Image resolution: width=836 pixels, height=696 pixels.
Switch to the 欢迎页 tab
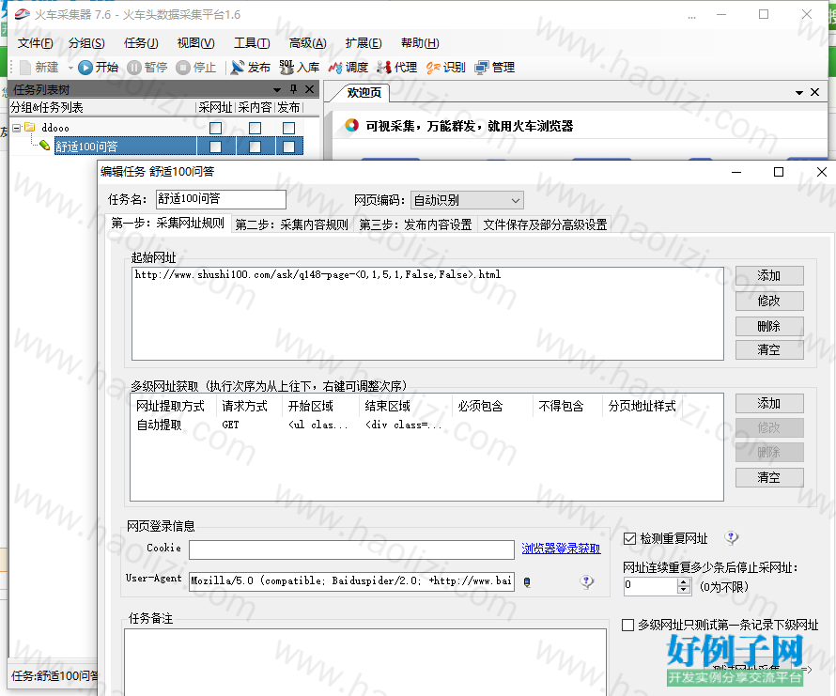coord(364,93)
